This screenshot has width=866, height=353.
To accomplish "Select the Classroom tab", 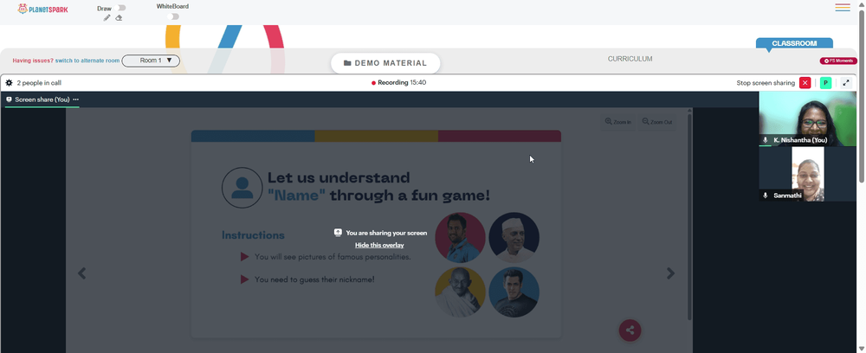I will pyautogui.click(x=794, y=43).
